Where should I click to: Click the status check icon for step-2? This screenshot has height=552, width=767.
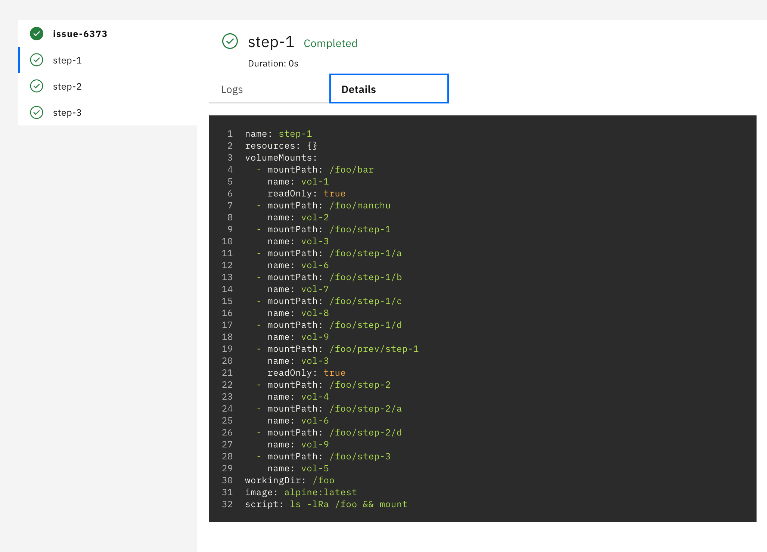(37, 86)
